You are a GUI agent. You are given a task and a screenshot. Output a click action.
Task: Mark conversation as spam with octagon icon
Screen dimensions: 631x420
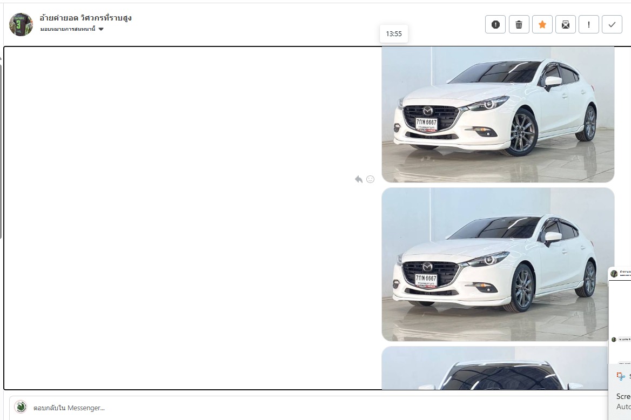click(x=495, y=24)
